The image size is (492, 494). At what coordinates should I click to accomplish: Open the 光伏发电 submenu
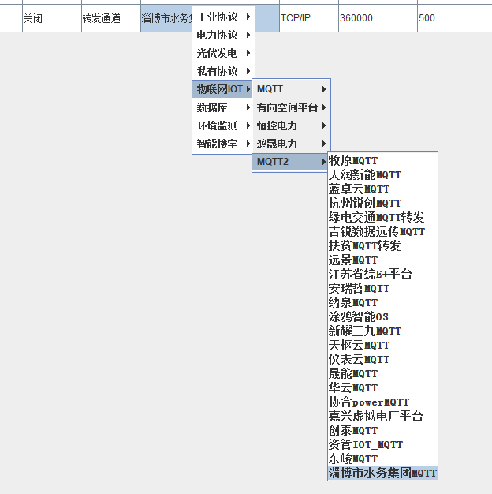223,53
